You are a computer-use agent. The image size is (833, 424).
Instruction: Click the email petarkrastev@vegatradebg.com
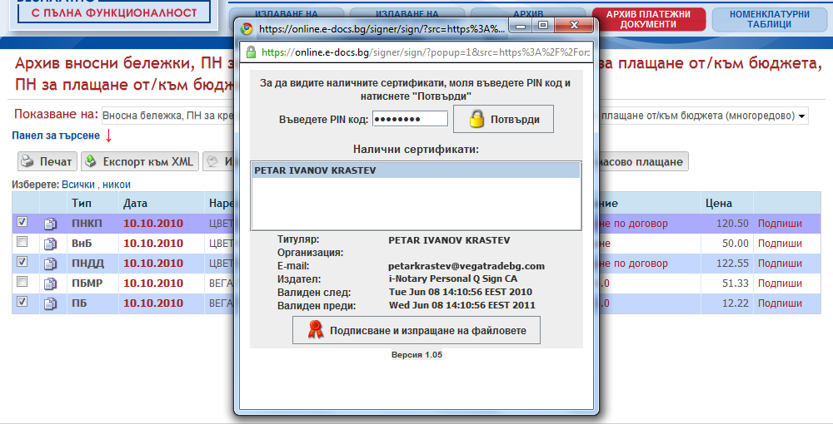tap(466, 266)
